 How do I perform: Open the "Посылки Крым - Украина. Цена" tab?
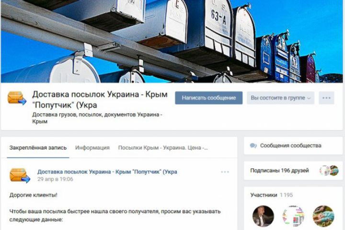(163, 148)
